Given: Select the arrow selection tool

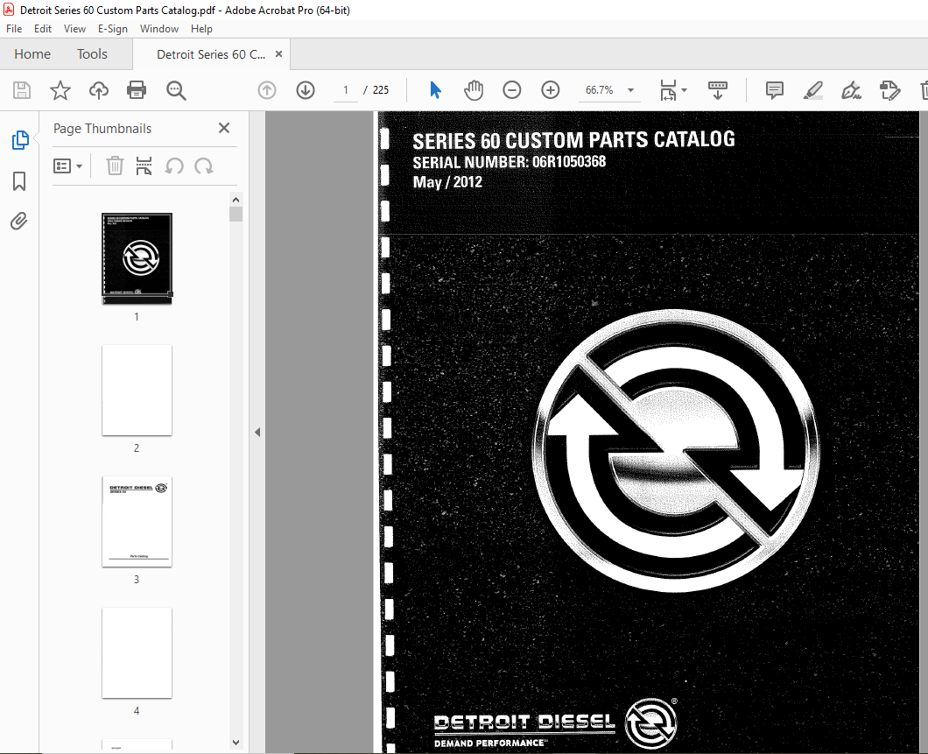Looking at the screenshot, I should click(x=435, y=90).
